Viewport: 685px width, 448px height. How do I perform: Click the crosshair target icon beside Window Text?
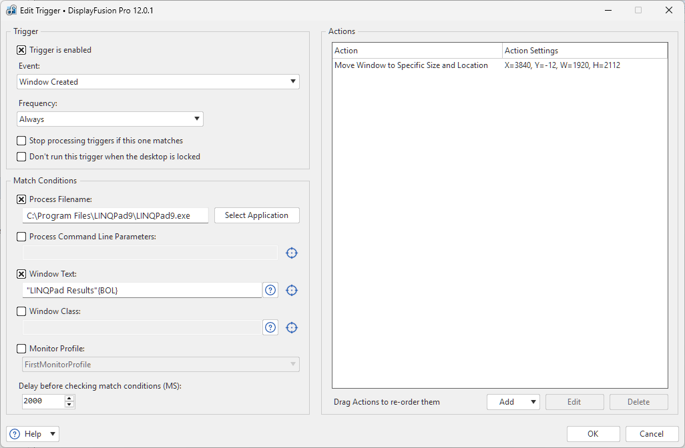[x=291, y=290]
